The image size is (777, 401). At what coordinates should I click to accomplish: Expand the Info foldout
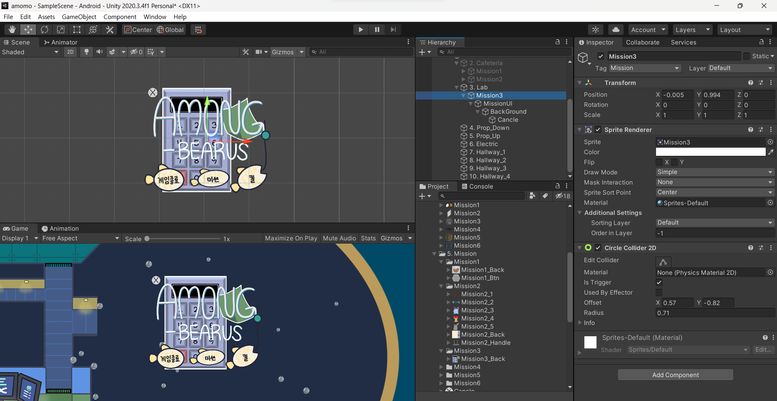(x=580, y=322)
